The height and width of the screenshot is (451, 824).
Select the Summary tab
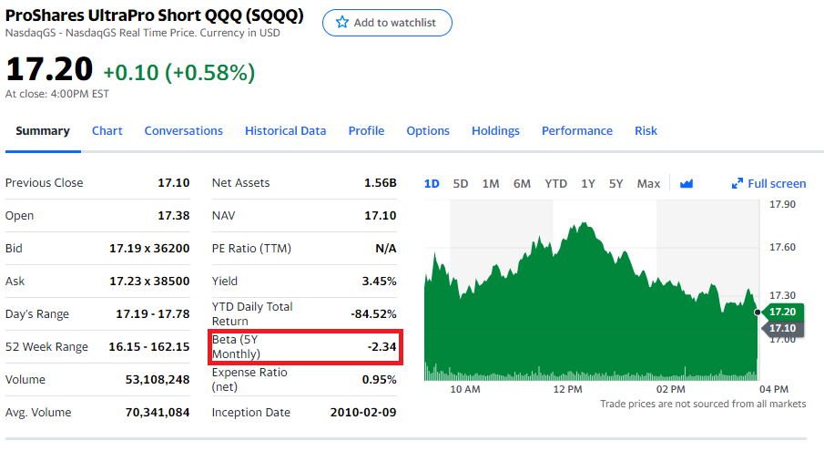coord(43,131)
